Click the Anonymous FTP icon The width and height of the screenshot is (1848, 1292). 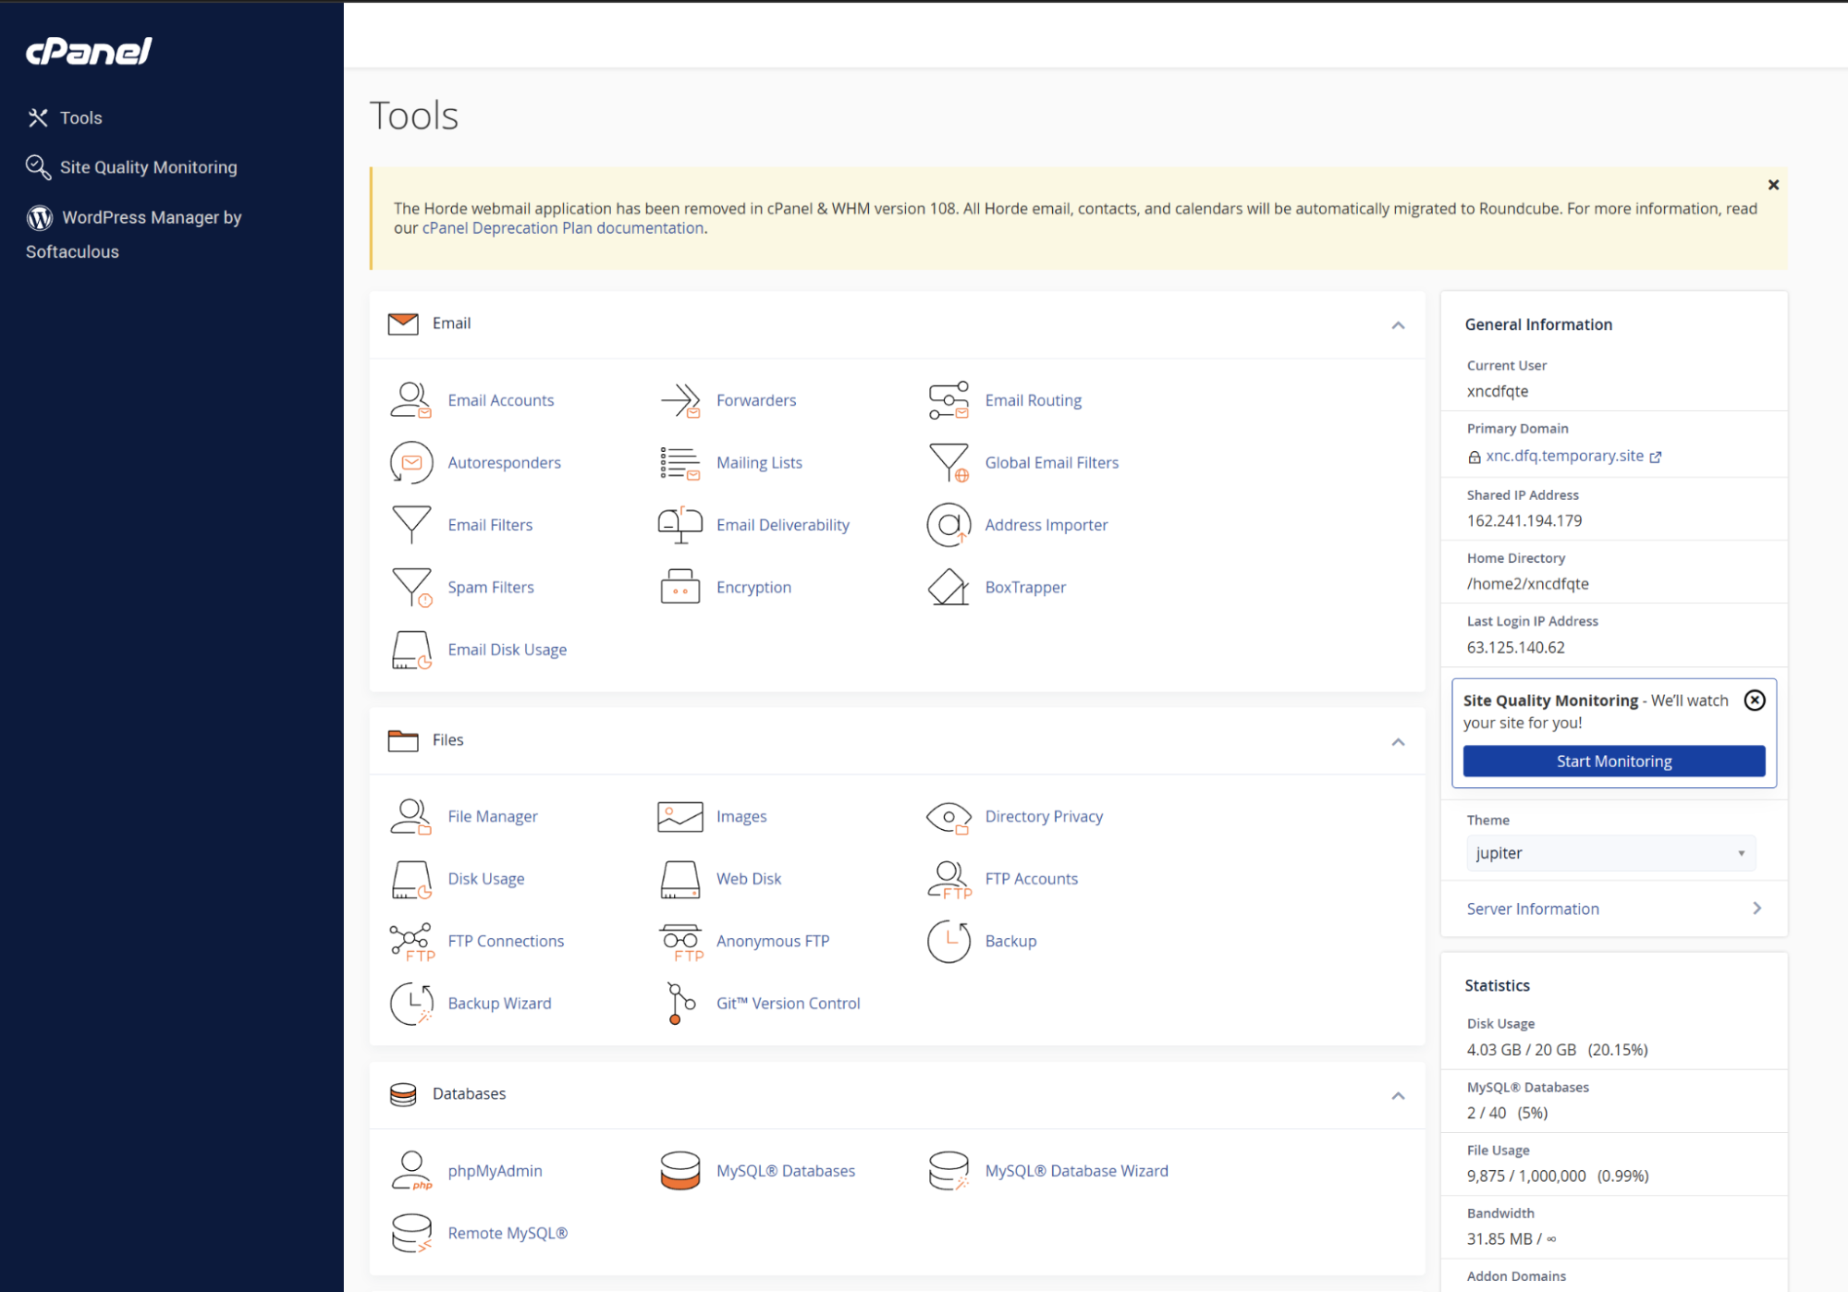pyautogui.click(x=680, y=941)
